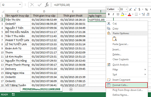Click the Increase Font Size icon

[x=130, y=9]
